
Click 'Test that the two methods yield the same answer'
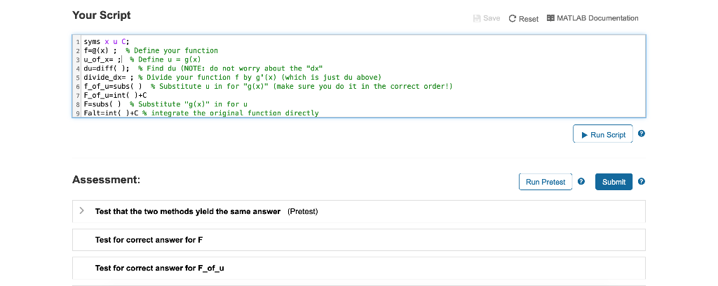coord(188,211)
